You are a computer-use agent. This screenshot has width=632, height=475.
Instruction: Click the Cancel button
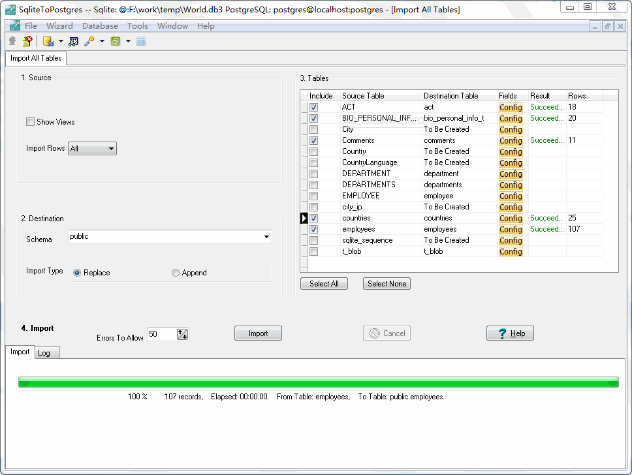point(387,333)
